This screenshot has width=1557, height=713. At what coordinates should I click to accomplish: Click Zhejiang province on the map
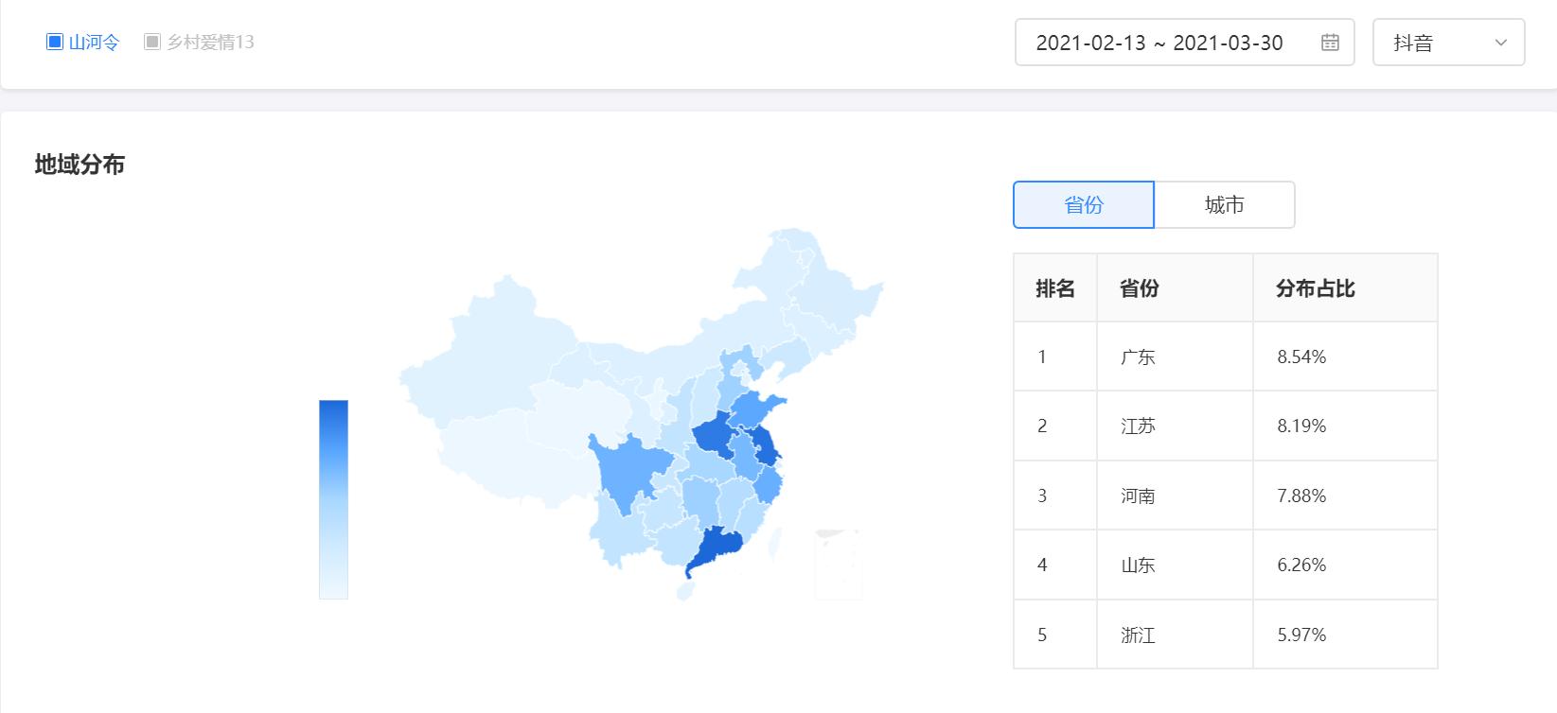(x=768, y=487)
